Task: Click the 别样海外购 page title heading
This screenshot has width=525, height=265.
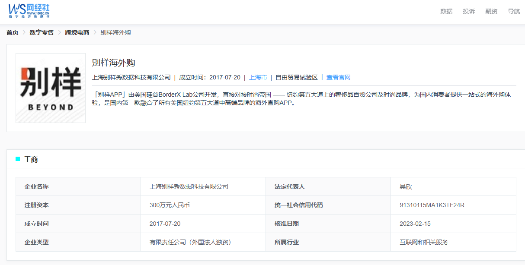Action: (x=114, y=63)
